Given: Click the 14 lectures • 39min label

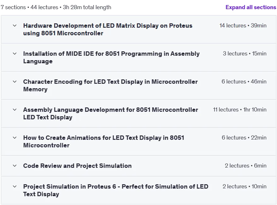Looking at the screenshot, I should (x=243, y=26).
